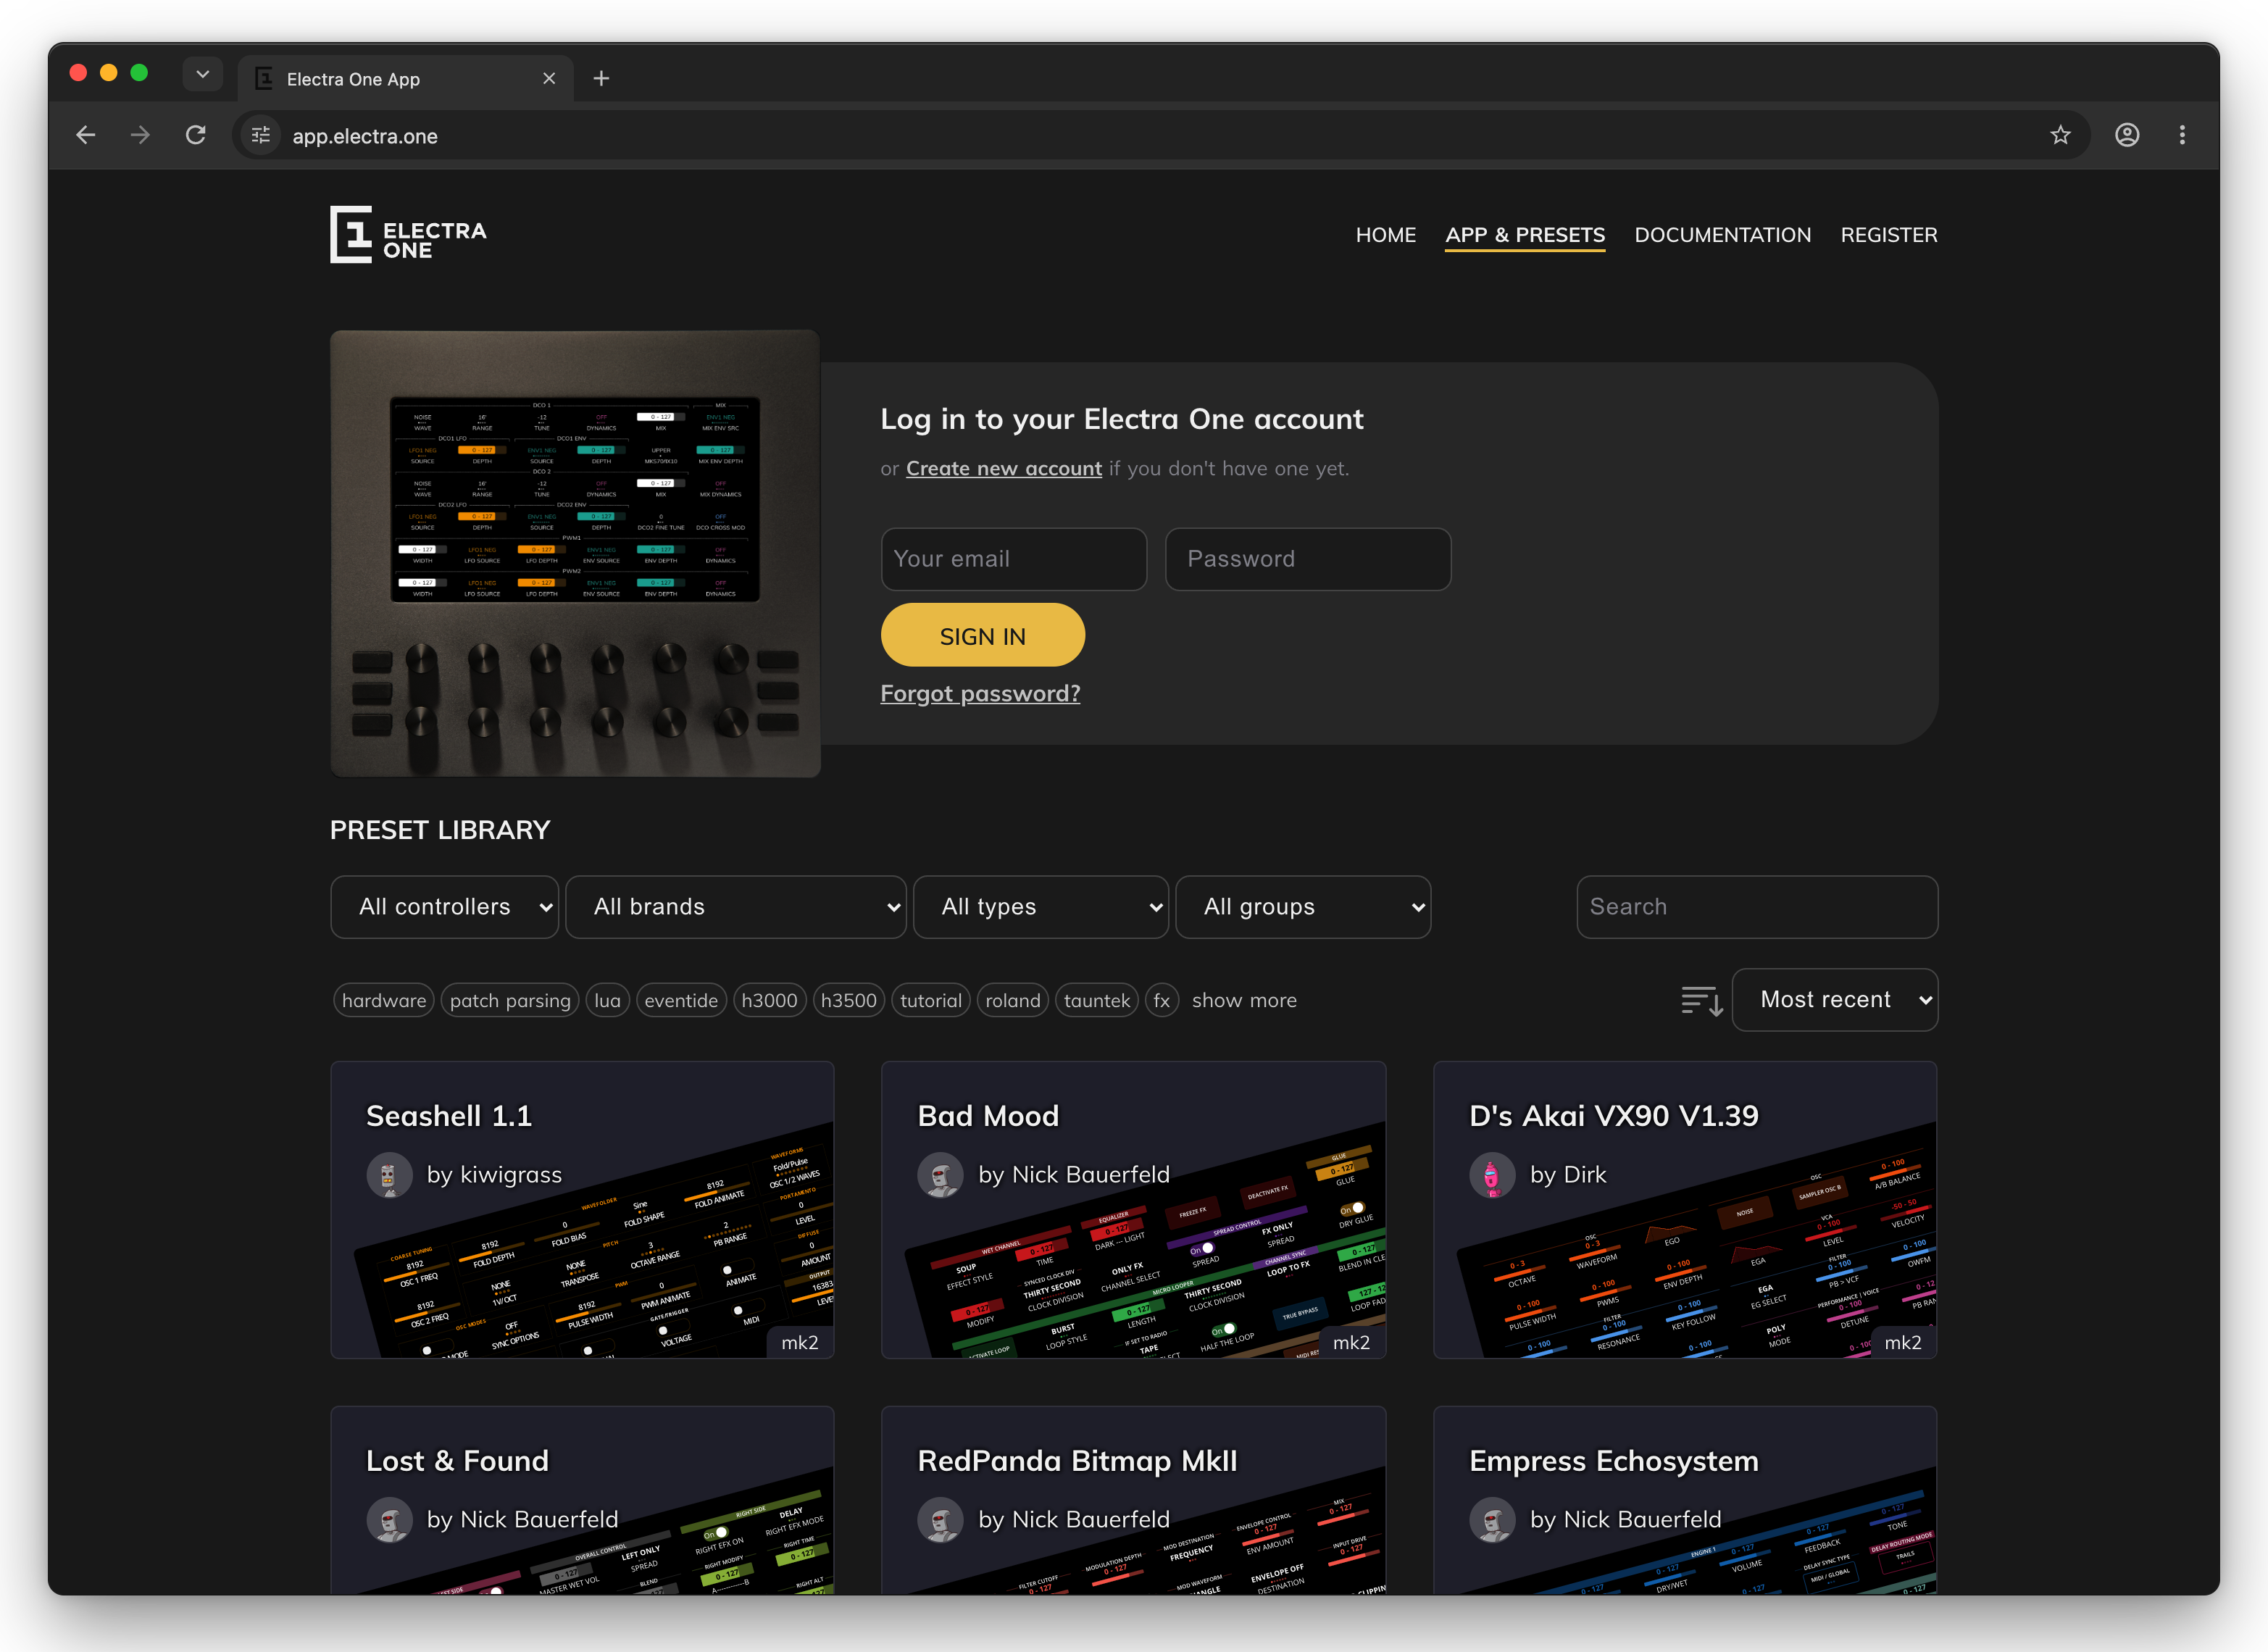The width and height of the screenshot is (2268, 1652).
Task: Expand the All groups dropdown
Action: (1303, 907)
